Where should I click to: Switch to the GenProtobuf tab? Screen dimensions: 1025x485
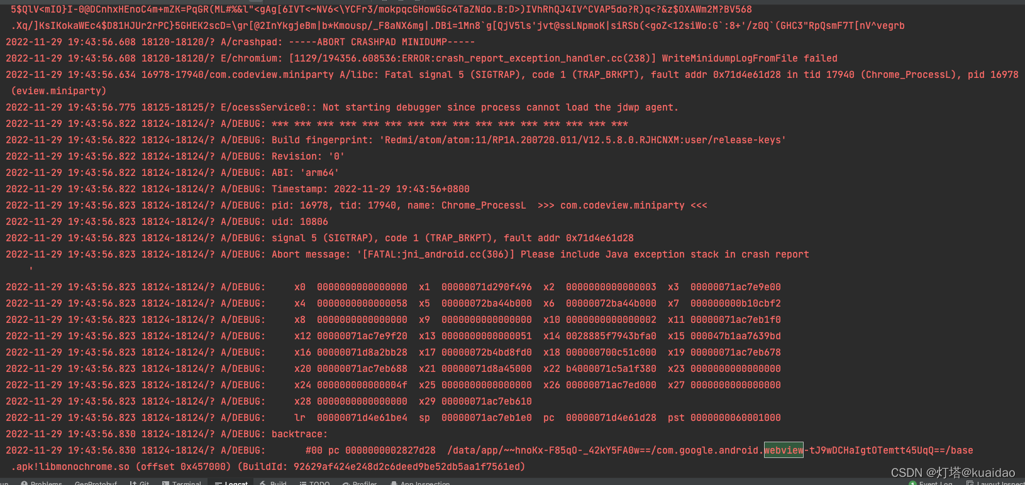[x=96, y=483]
